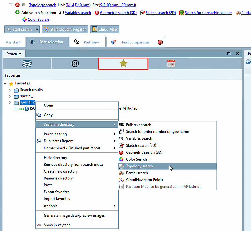Screen dimensions: 251x231
Task: Select Topology search in submenu
Action: (167, 166)
